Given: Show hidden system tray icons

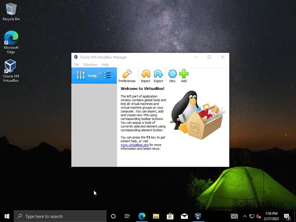Looking at the screenshot, I should pyautogui.click(x=245, y=216).
